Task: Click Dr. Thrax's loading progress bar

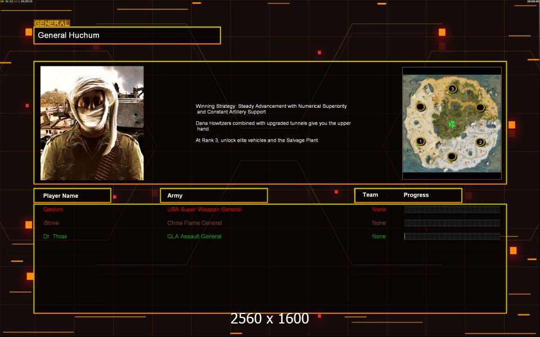Action: [452, 236]
